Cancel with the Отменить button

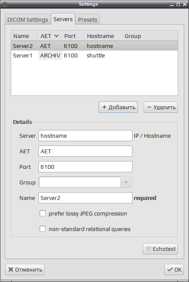tap(25, 269)
